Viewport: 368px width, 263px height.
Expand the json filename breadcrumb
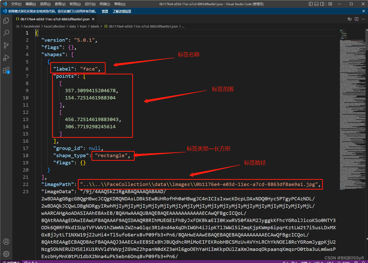(141, 26)
